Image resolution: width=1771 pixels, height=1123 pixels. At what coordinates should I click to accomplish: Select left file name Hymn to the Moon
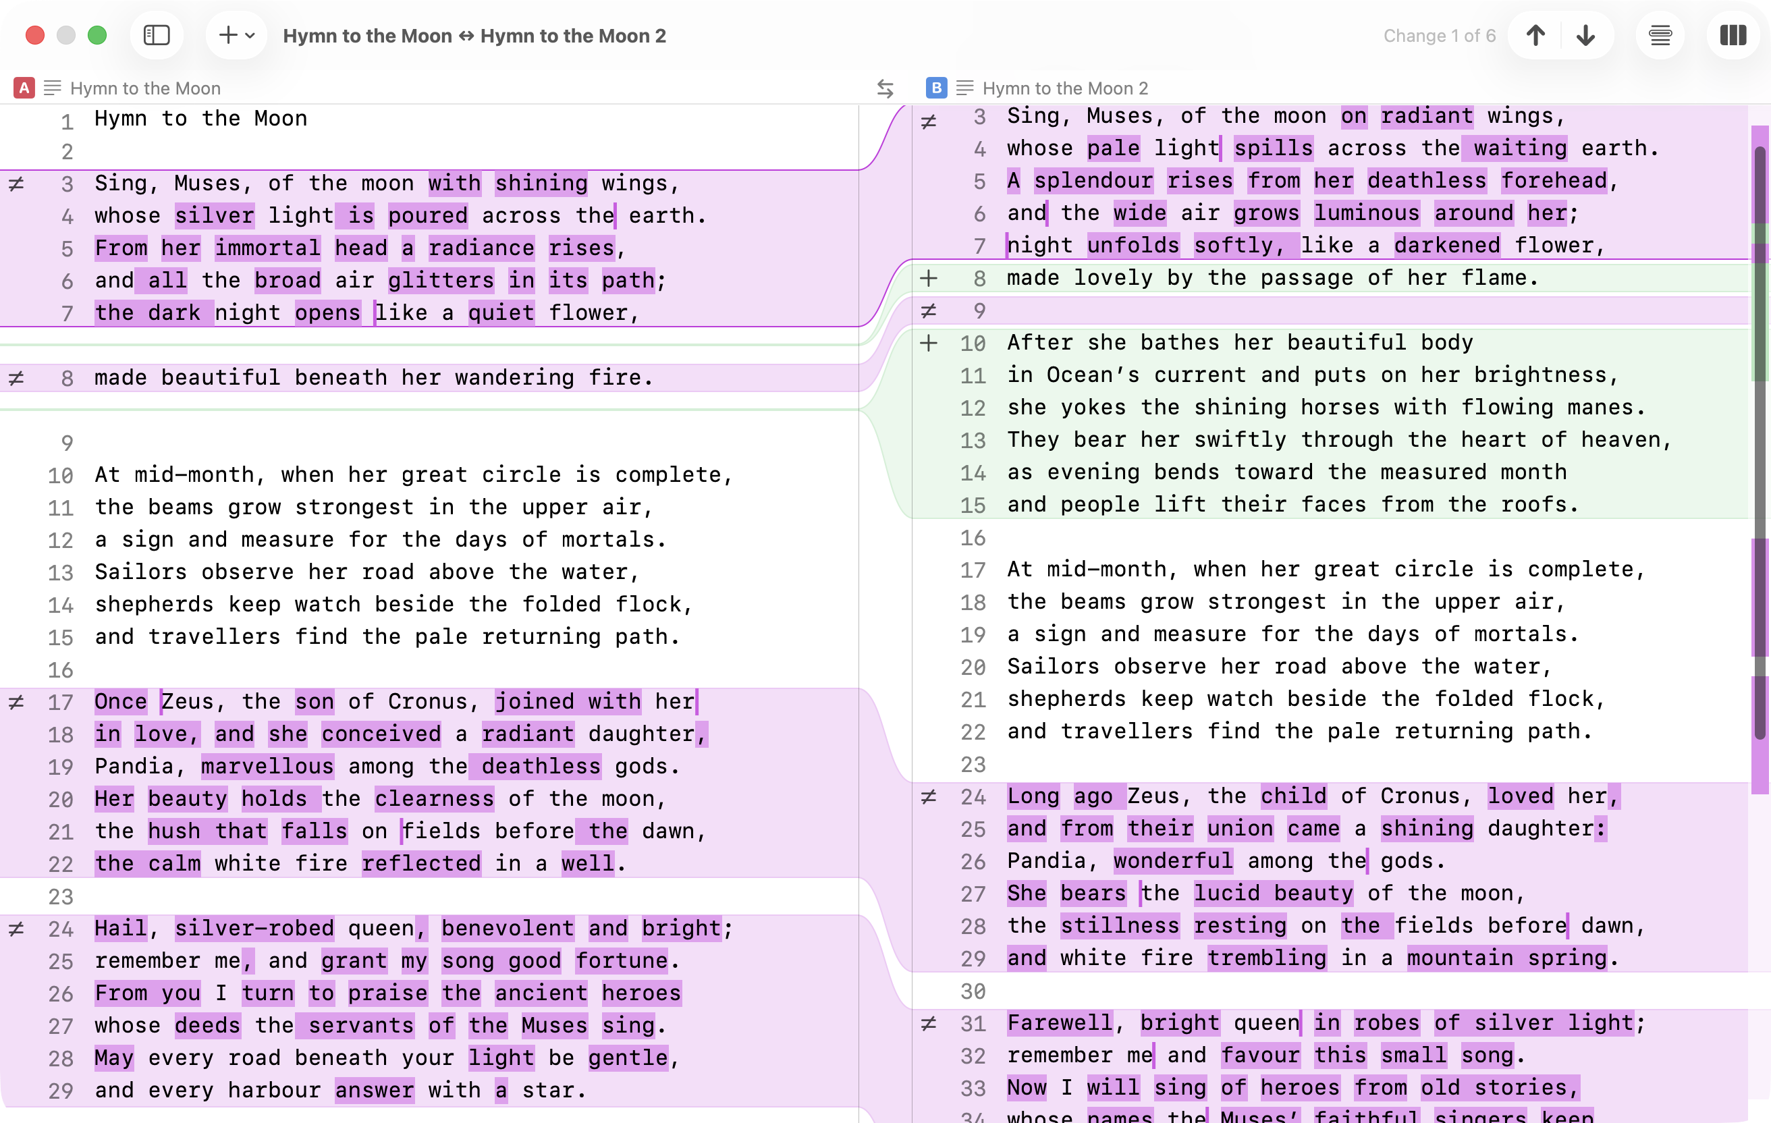point(146,88)
